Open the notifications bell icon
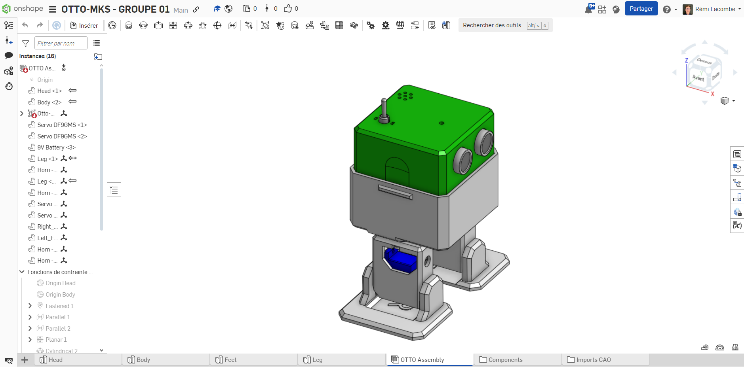The image size is (744, 367). 588,9
